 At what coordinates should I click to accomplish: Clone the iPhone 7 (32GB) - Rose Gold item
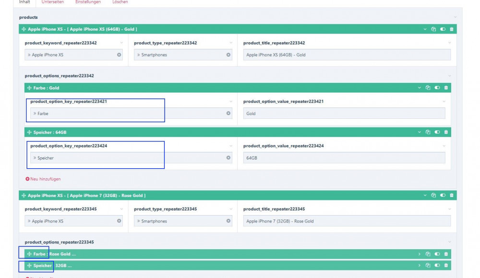[x=433, y=196]
